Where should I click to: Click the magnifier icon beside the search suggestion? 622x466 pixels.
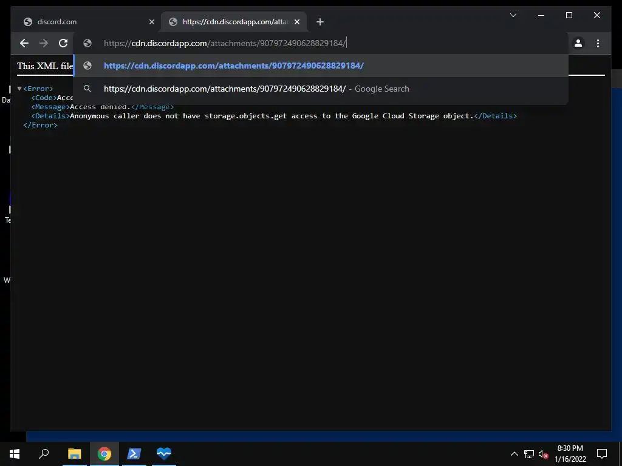(87, 89)
